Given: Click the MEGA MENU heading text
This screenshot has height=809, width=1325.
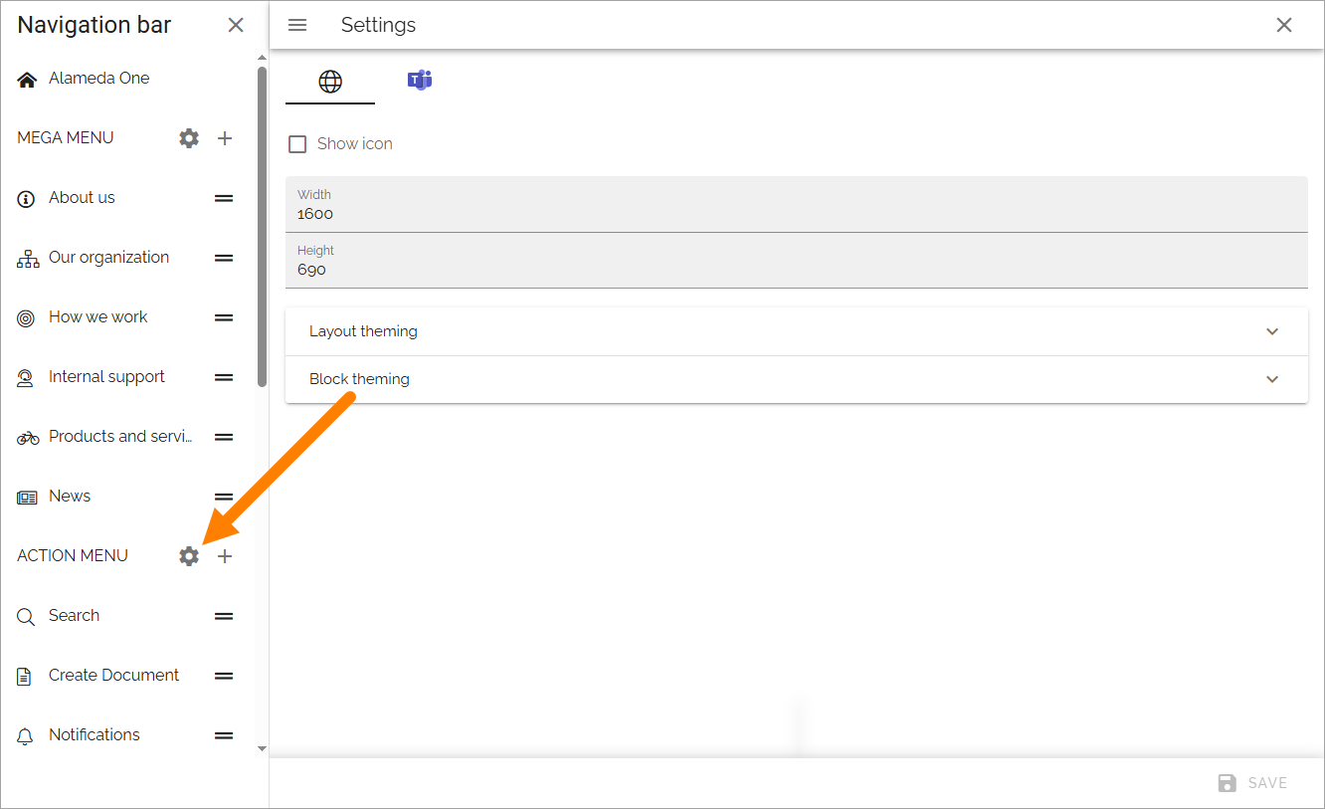Looking at the screenshot, I should click(x=66, y=138).
